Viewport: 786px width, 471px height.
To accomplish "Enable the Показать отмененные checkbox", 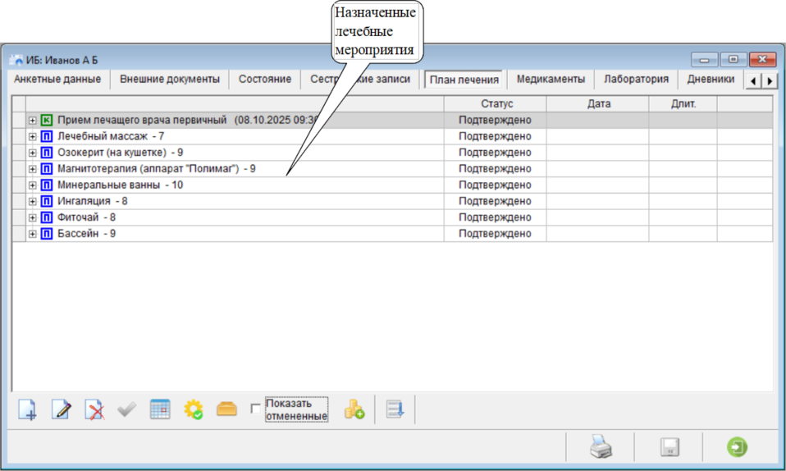I will pos(256,408).
